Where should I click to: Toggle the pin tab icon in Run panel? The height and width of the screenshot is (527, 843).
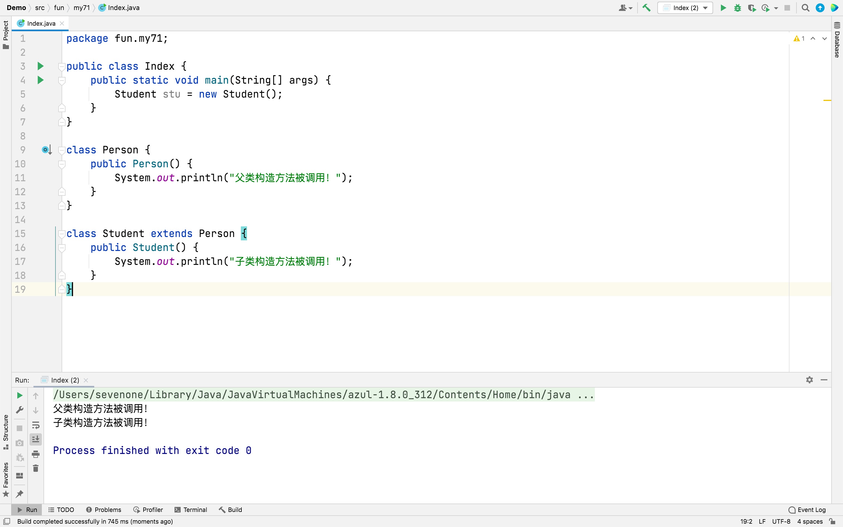(x=20, y=494)
